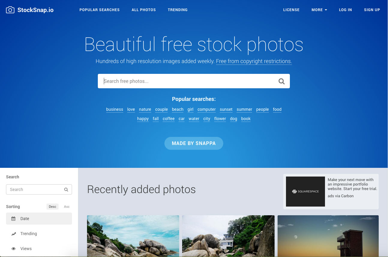388x257 pixels.
Task: Open the house among boulders photo thumbnail
Action: coord(228,236)
